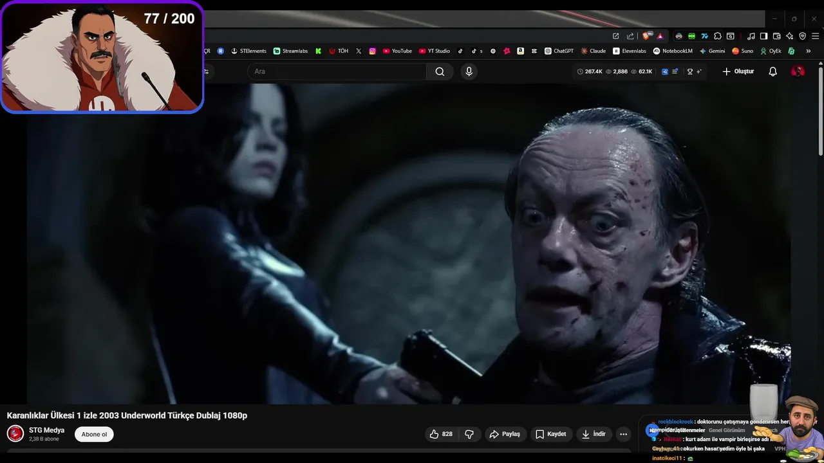Screen dimensions: 824x463
Task: Click the trophy icon in YouTube header
Action: 689,71
